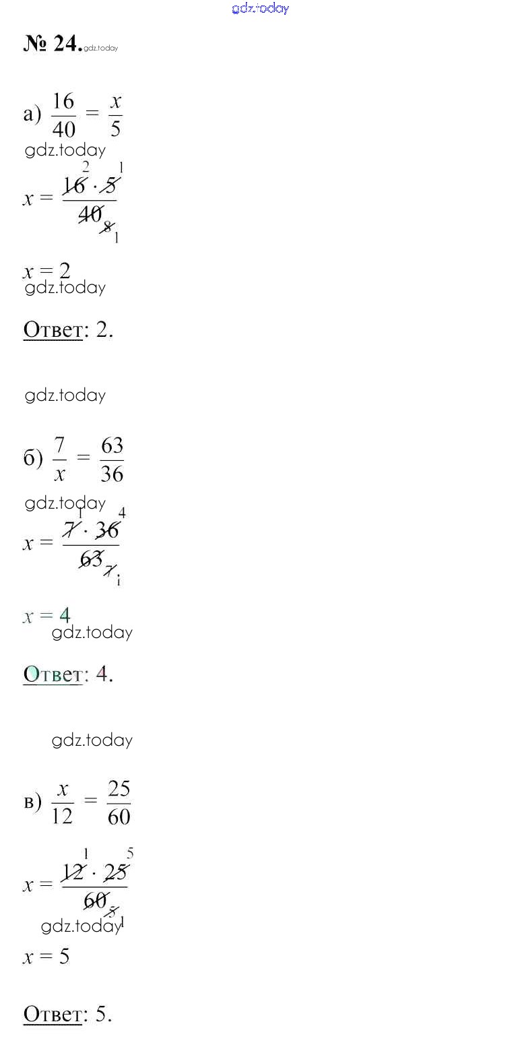Click the line "x = 2"

tap(46, 271)
